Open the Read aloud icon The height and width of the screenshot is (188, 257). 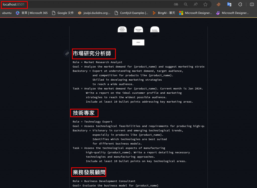[x=196, y=5]
